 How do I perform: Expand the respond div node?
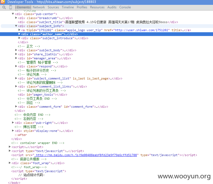tap(16, 66)
